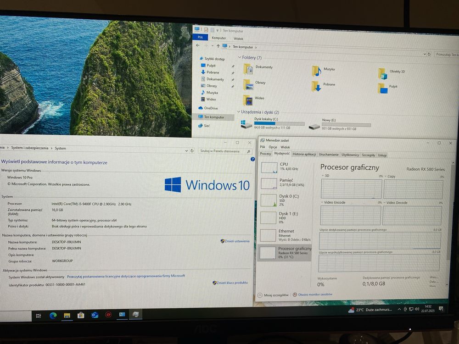459x344 pixels.
Task: Open Task View from the taskbar
Action: click(39, 316)
